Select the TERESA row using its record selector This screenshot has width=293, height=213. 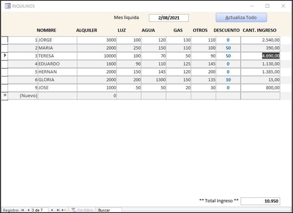click(x=5, y=56)
